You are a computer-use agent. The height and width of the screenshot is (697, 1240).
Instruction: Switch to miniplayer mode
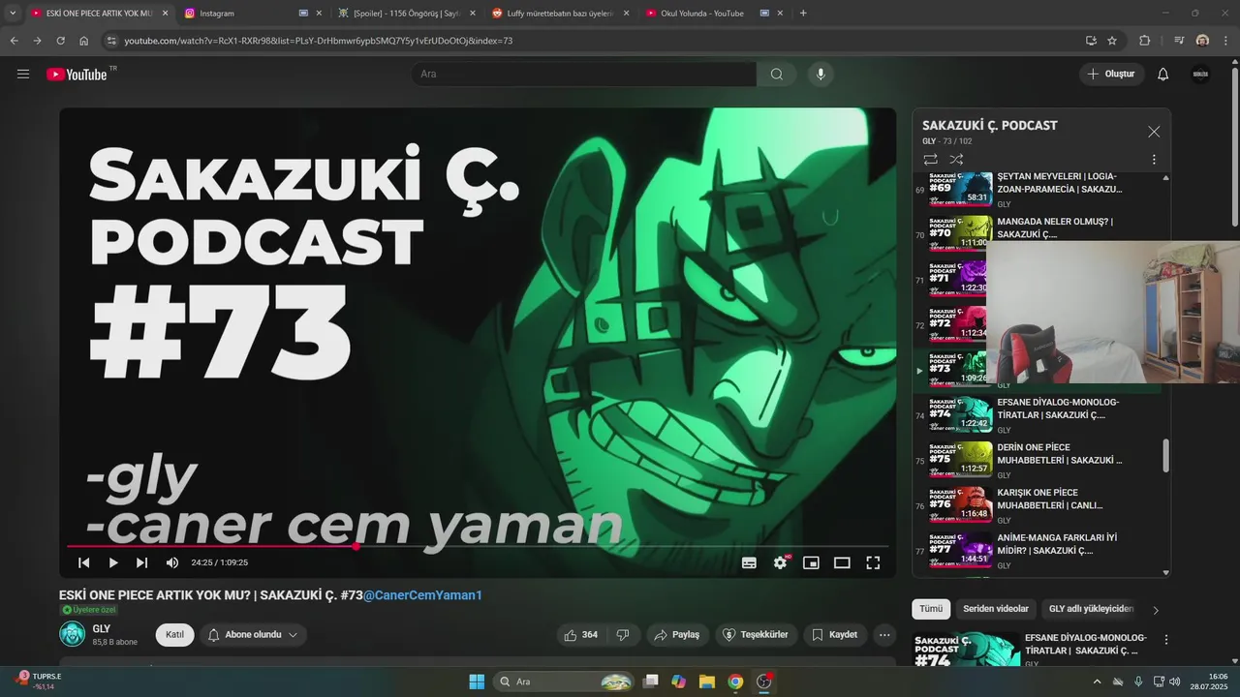coord(811,562)
